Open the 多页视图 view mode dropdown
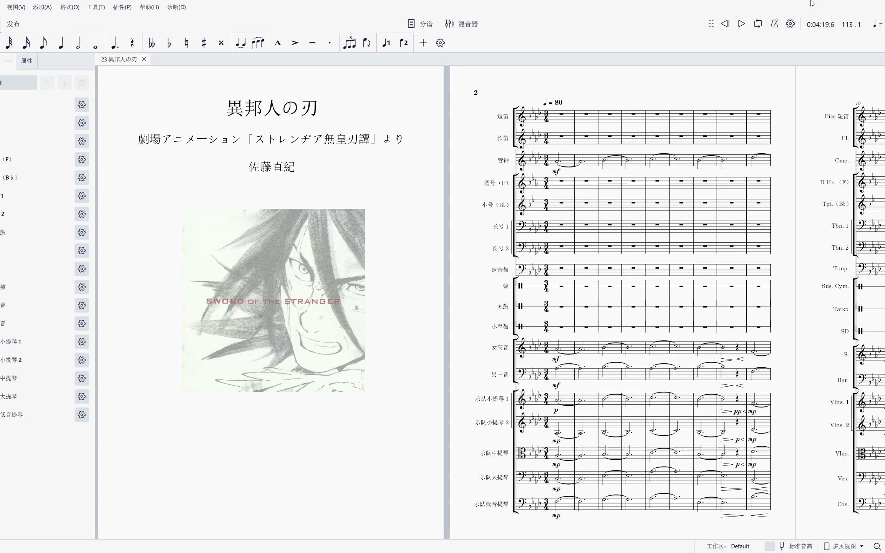Screen dimensions: 885x553 point(844,546)
